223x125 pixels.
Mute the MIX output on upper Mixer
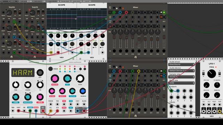164,51
